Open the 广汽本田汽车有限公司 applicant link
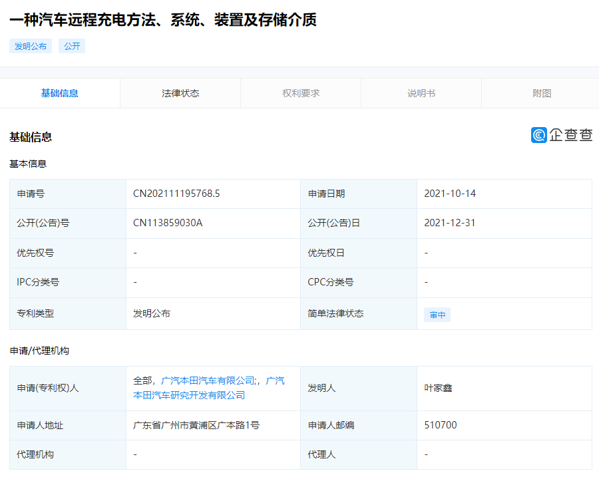Screen dimensions: 599x479 point(208,381)
